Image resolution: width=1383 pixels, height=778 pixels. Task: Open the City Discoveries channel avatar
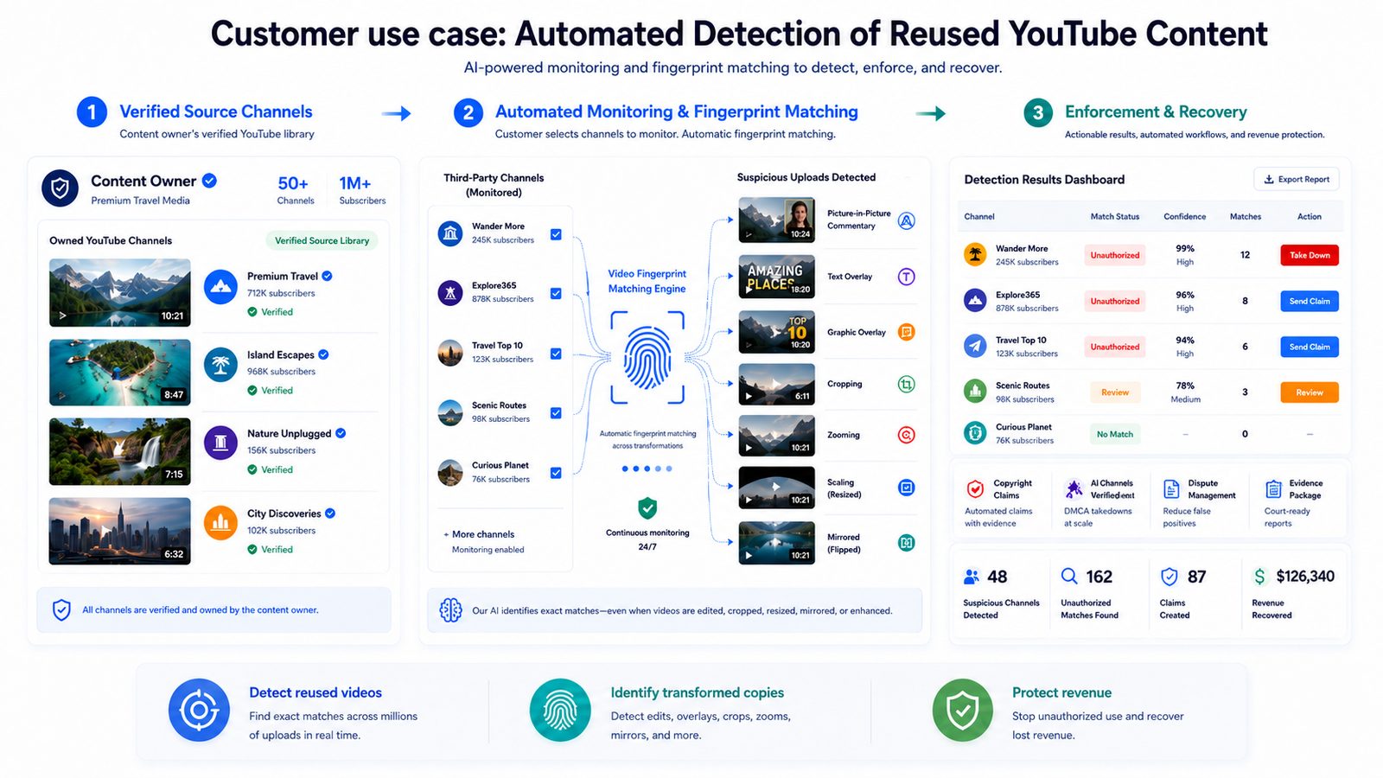click(x=220, y=522)
